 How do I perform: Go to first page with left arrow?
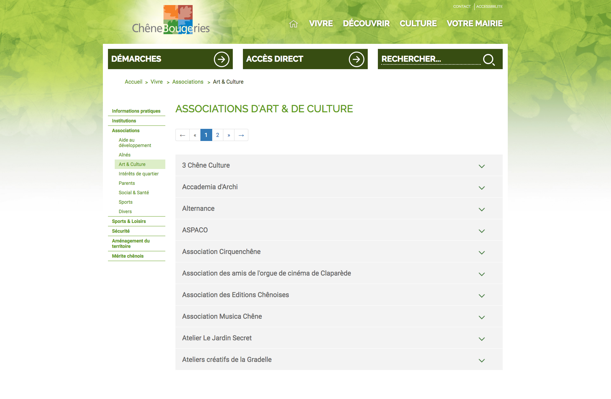click(183, 135)
